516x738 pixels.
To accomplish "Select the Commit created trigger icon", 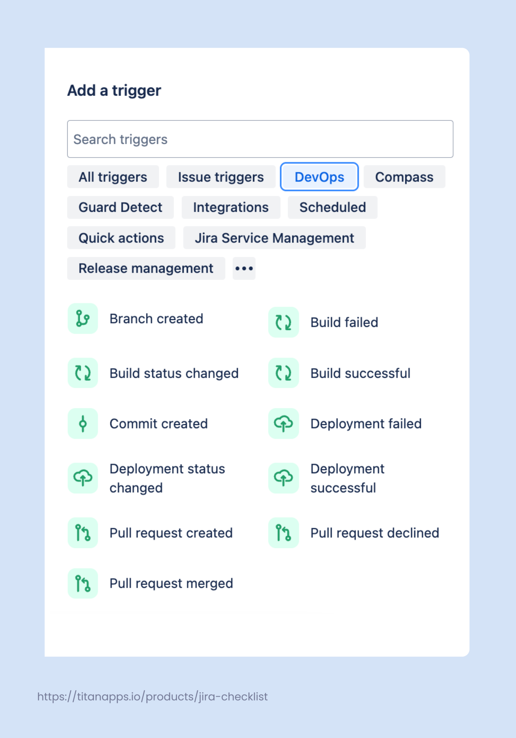I will [83, 423].
